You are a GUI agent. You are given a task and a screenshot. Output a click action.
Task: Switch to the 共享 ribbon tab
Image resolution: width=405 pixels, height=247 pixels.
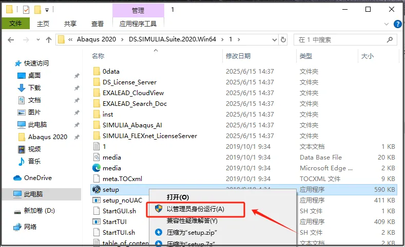[70, 24]
